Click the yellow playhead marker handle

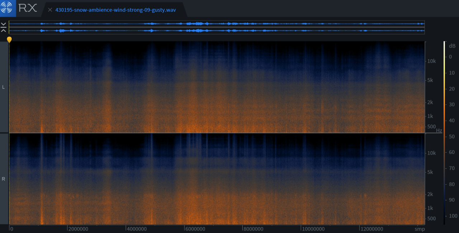pos(9,39)
